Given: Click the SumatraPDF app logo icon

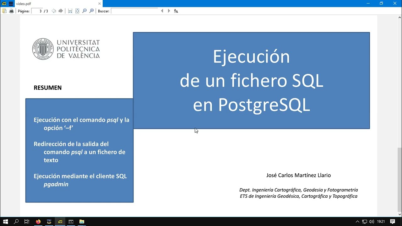Looking at the screenshot, I should pos(4,3).
